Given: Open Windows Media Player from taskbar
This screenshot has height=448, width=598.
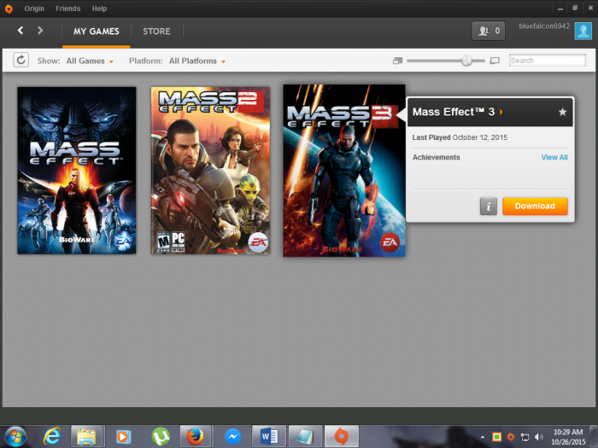Looking at the screenshot, I should pyautogui.click(x=123, y=437).
